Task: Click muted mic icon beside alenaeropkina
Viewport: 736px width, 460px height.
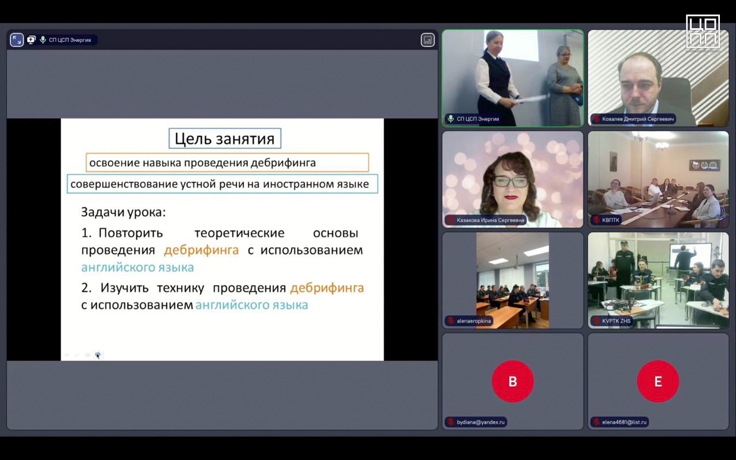Action: [x=451, y=321]
